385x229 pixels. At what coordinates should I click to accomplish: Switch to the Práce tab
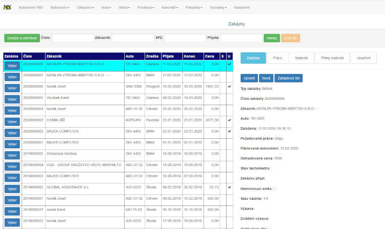pyautogui.click(x=278, y=58)
